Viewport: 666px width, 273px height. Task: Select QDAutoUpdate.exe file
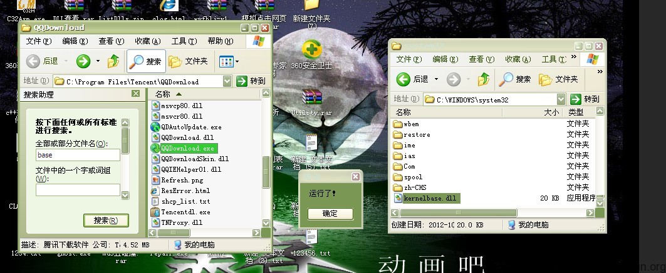[187, 127]
